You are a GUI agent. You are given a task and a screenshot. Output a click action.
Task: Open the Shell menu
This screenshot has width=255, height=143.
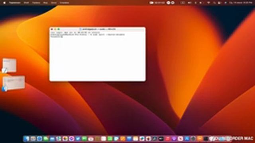point(26,3)
